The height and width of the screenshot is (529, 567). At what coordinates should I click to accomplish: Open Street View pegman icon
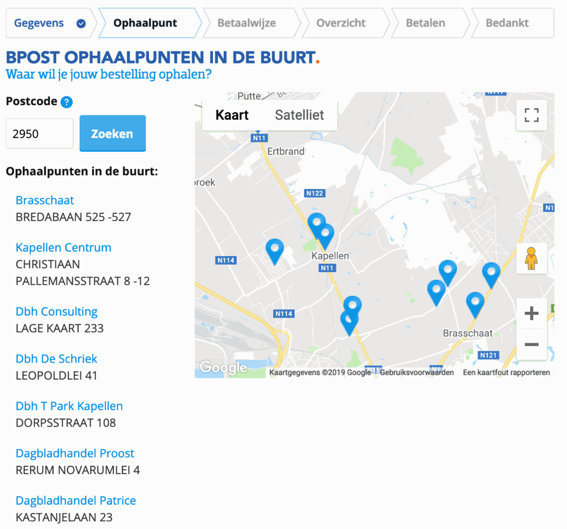click(531, 258)
